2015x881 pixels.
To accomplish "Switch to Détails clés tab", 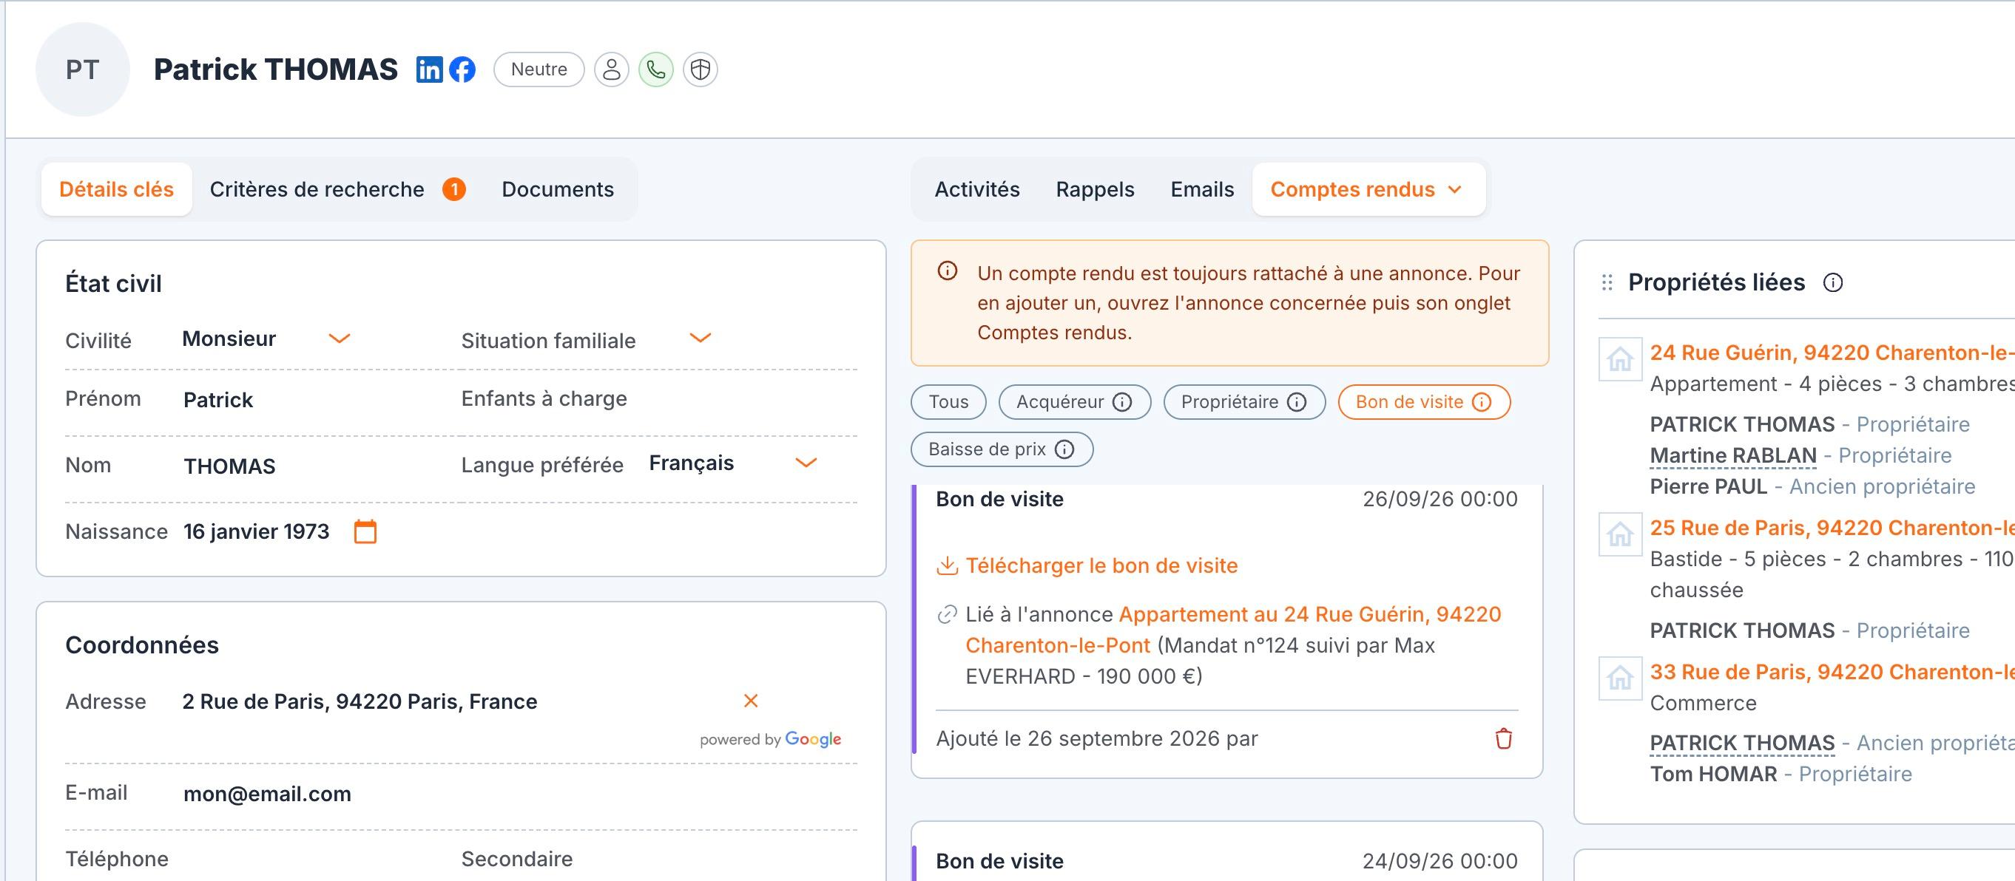I will coord(117,189).
